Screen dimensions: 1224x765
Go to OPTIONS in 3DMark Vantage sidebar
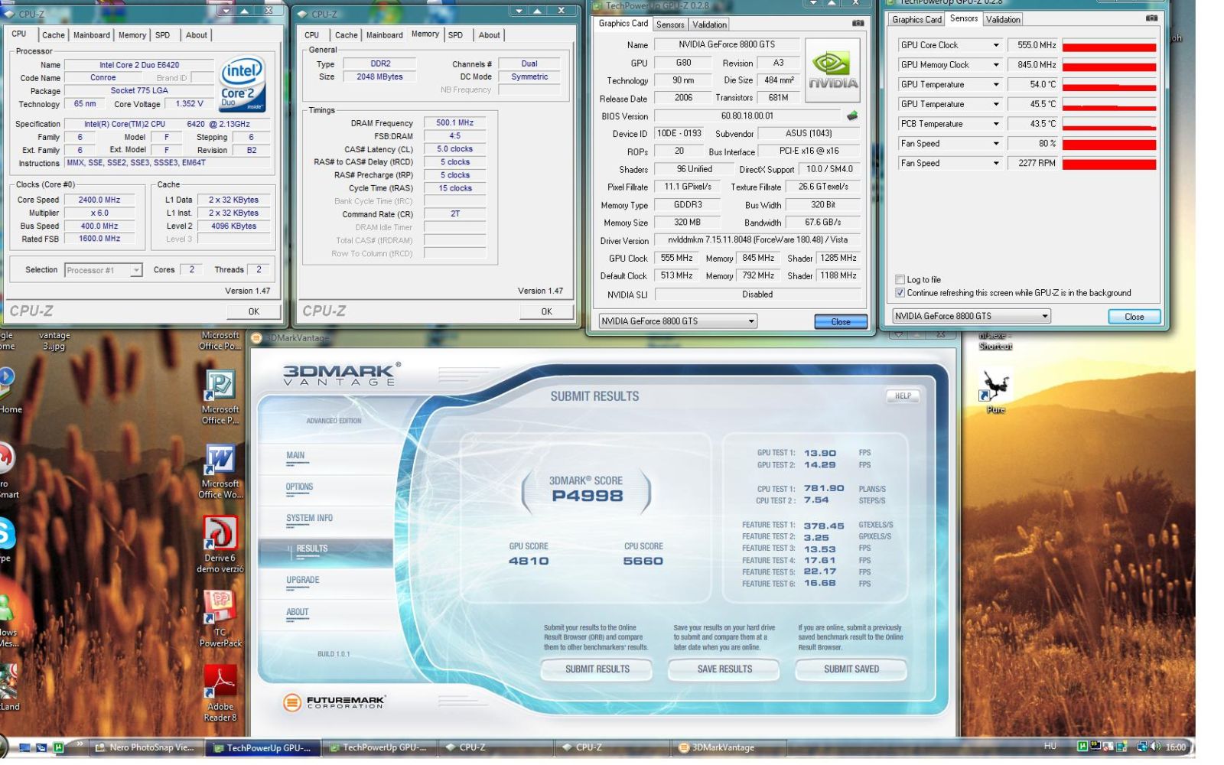[299, 487]
